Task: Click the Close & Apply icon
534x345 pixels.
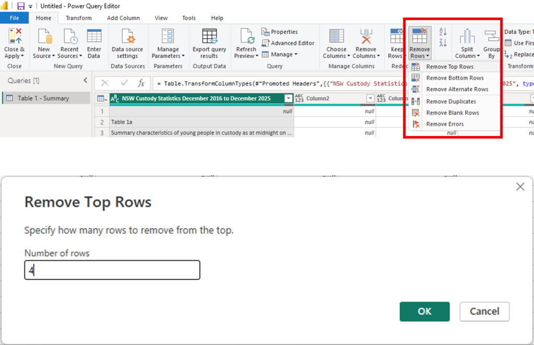Action: [x=15, y=37]
